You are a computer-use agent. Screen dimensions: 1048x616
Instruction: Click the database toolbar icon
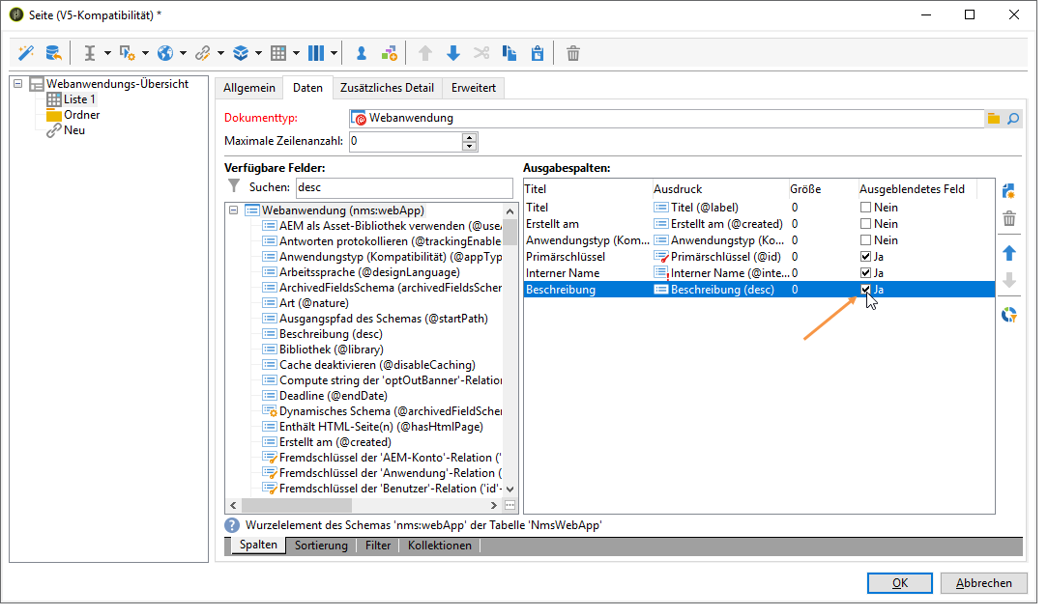[x=53, y=53]
